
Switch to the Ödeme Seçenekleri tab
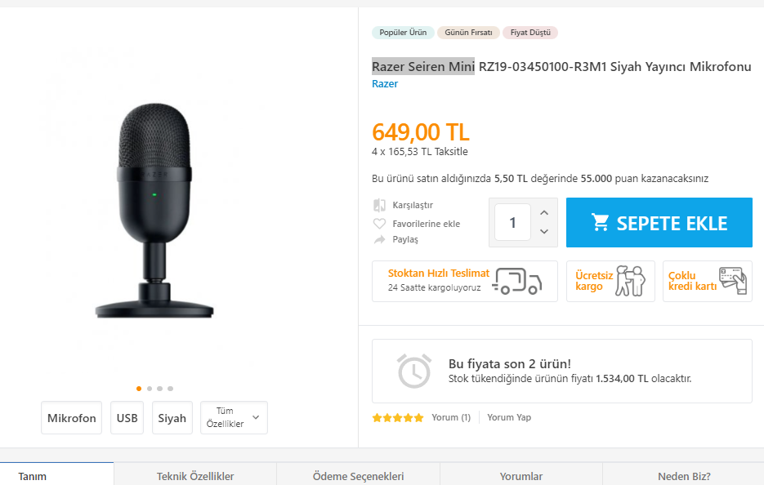(x=358, y=476)
